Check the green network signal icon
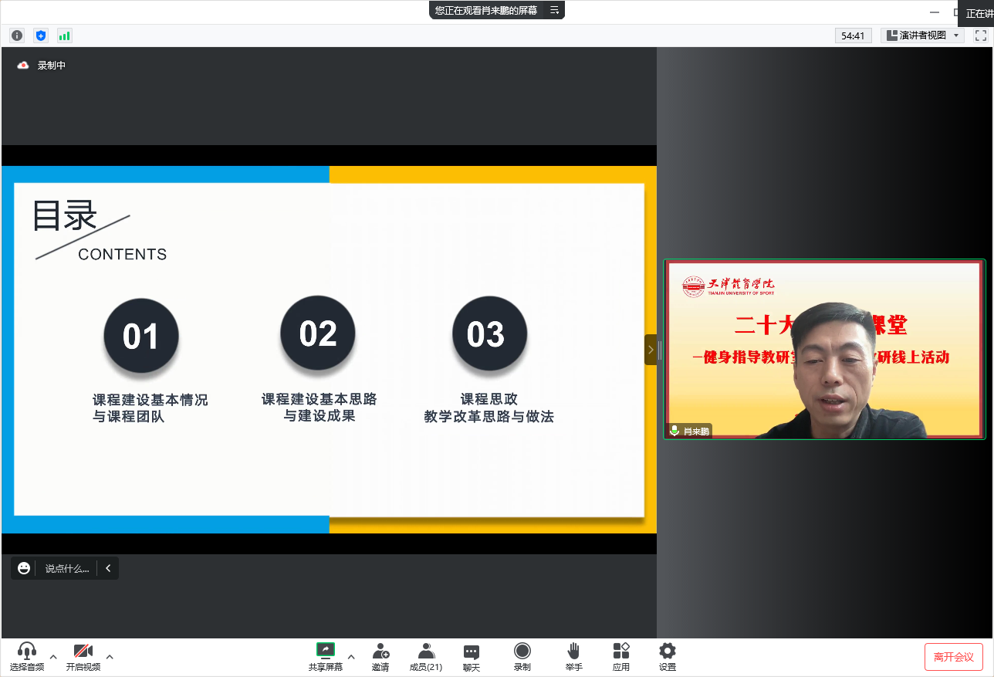 coord(64,36)
